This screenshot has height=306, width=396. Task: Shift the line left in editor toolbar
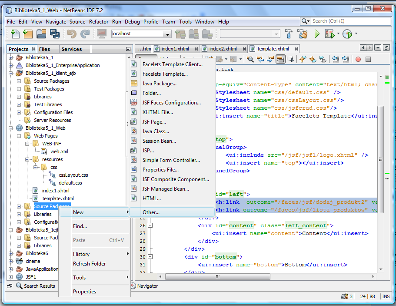(x=336, y=59)
